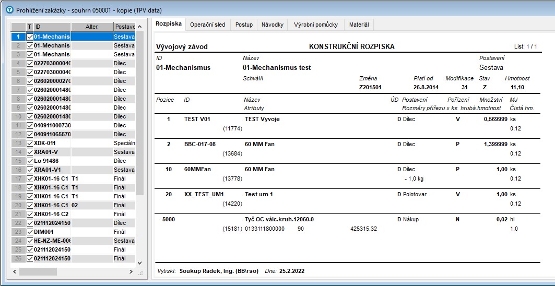
Task: Toggle checkbox in row 1 01-Mechanis
Action: coord(30,37)
